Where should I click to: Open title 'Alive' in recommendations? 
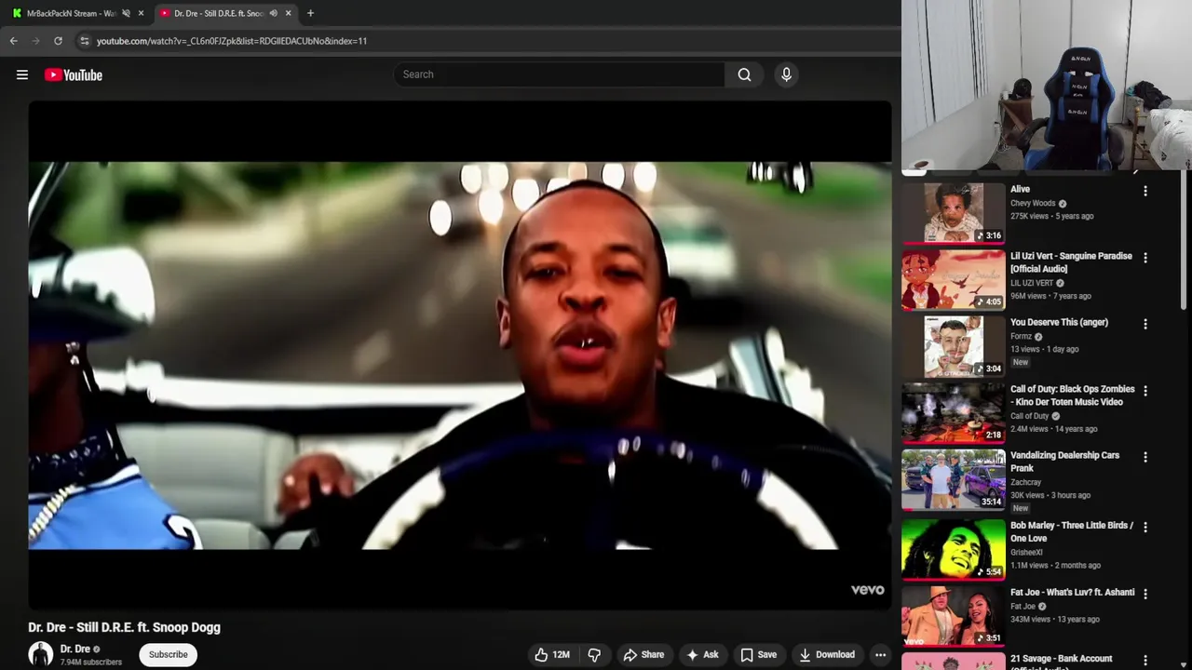click(x=1020, y=189)
